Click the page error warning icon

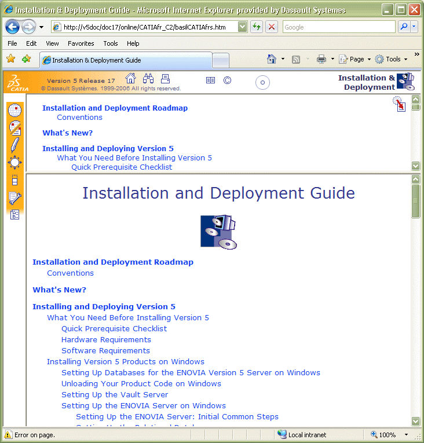tap(8, 434)
